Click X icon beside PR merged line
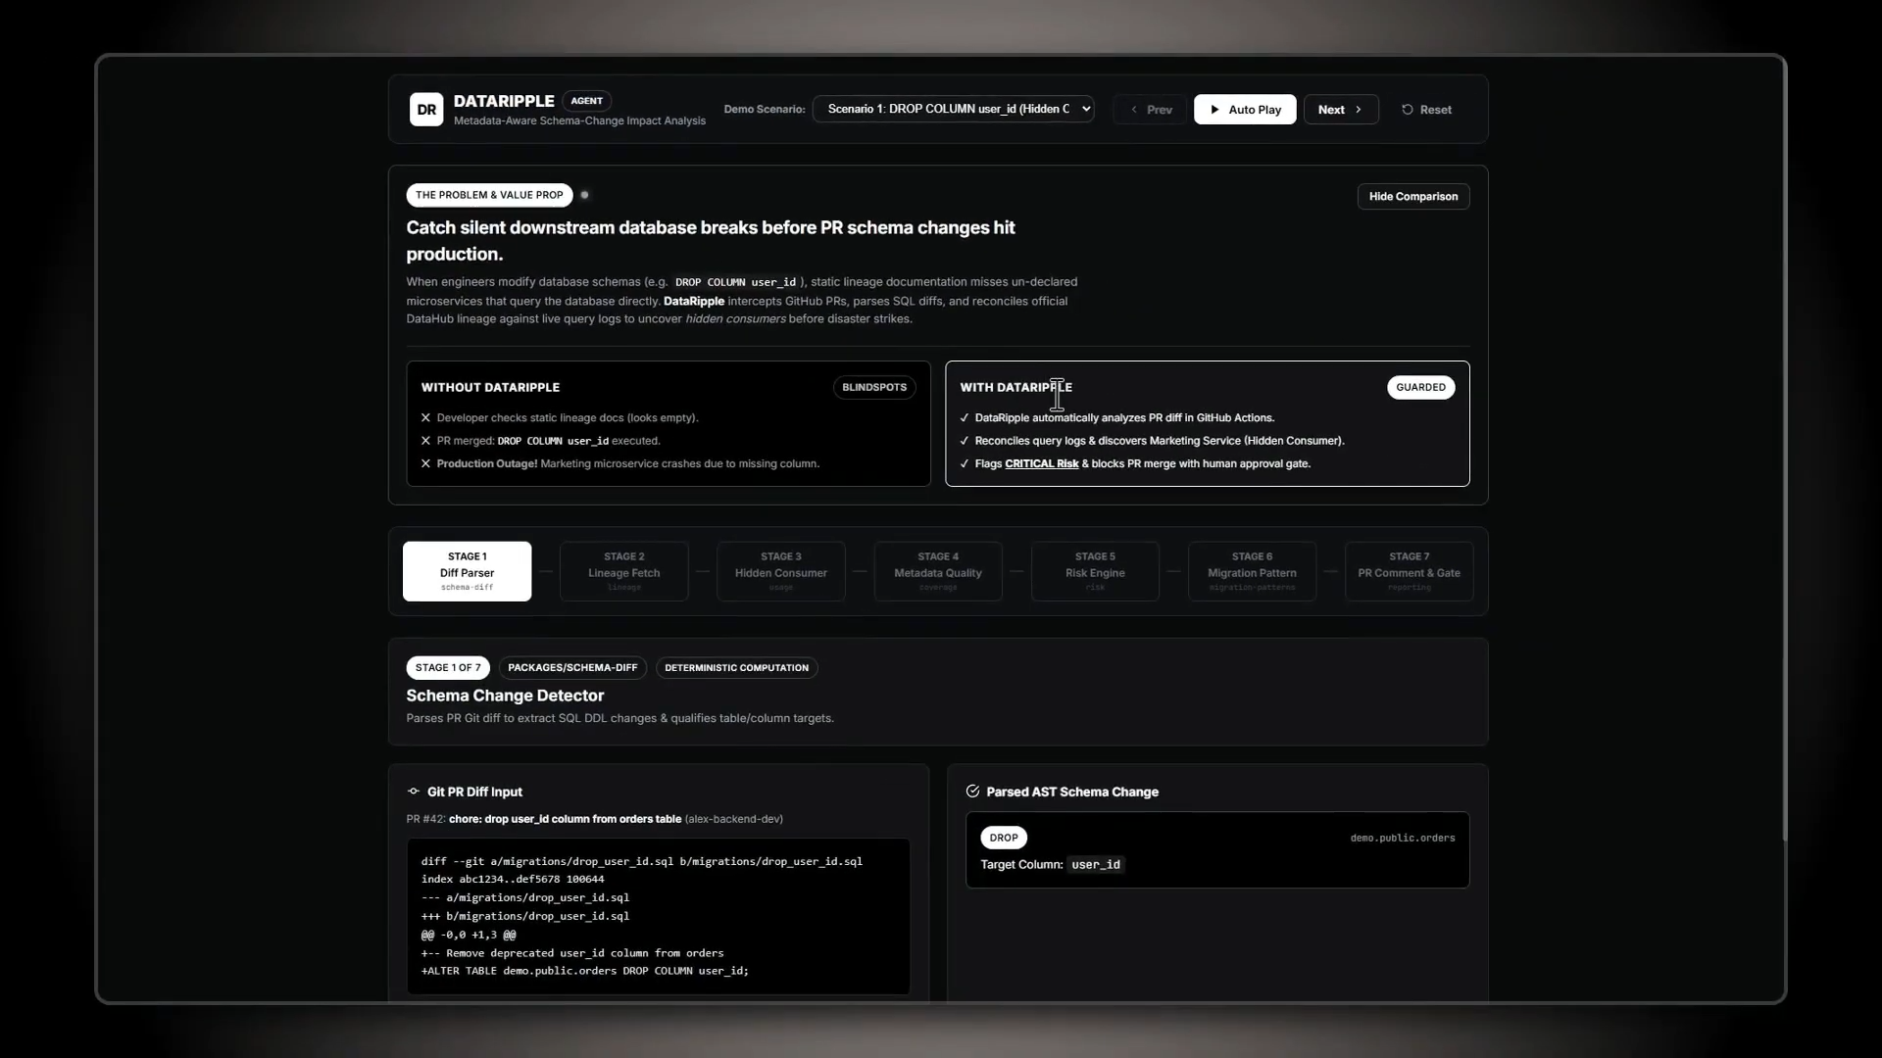This screenshot has width=1882, height=1058. (x=425, y=441)
